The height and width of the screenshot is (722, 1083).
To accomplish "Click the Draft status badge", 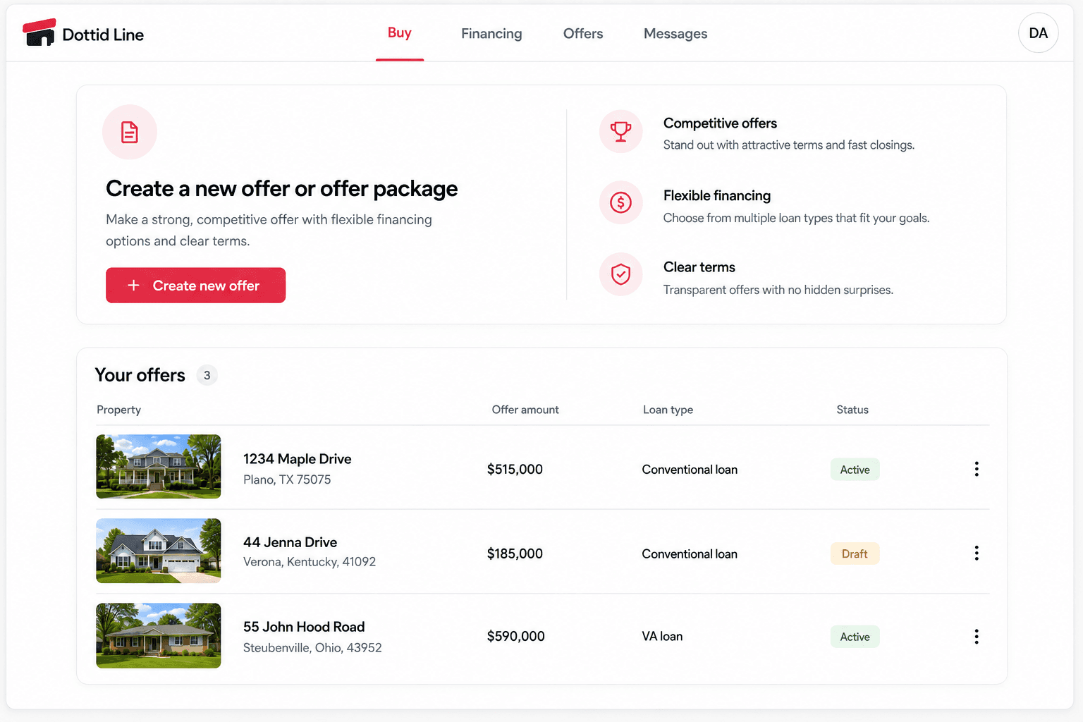I will pyautogui.click(x=855, y=554).
